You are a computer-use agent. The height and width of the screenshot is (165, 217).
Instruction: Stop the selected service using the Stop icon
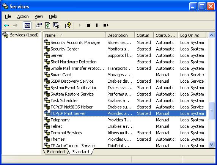tap(88, 25)
